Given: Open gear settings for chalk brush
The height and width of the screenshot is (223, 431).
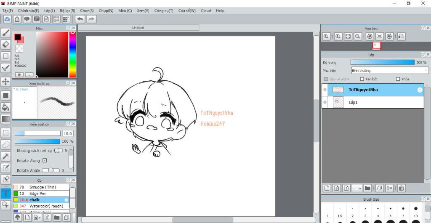Looking at the screenshot, I should click(66, 200).
